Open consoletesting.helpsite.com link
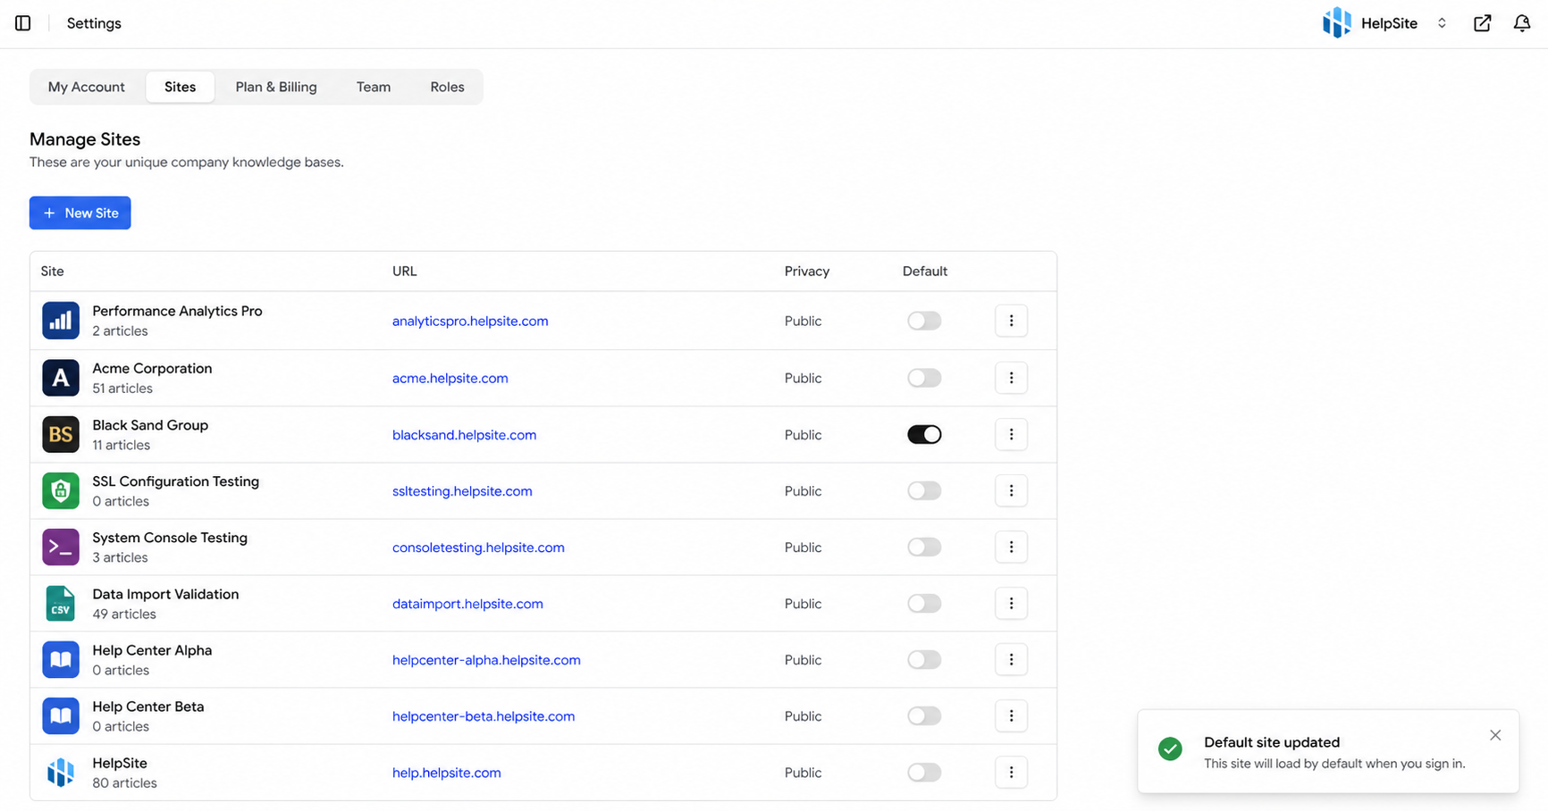 point(478,548)
